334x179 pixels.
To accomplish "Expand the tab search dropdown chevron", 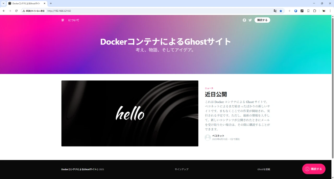I will pos(3,3).
